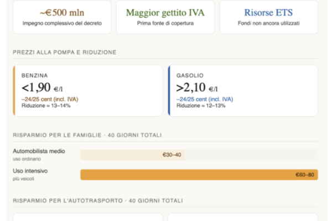Select the 'Riduzione ≈ 13–14%' text
The image size is (332, 221).
tap(46, 106)
